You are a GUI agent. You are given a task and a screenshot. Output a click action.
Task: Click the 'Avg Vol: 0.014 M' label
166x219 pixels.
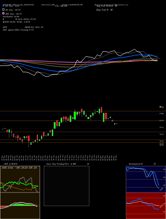107,6
